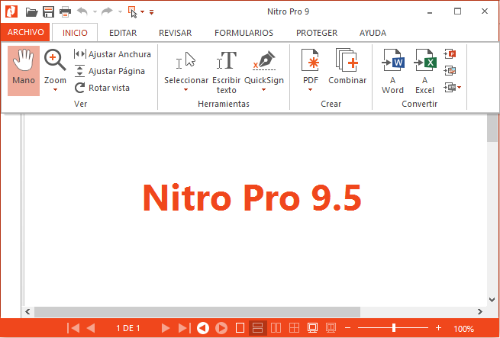Expand the PDF dropdown arrow
Image resolution: width=500 pixels, height=338 pixels.
pyautogui.click(x=310, y=90)
